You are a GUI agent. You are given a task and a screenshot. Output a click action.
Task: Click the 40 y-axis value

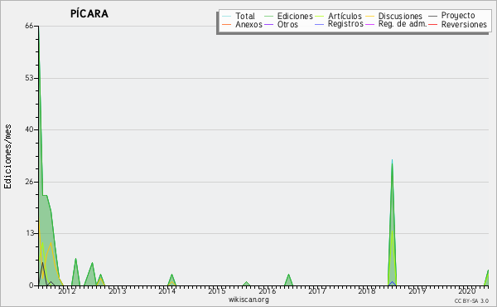[x=29, y=129]
